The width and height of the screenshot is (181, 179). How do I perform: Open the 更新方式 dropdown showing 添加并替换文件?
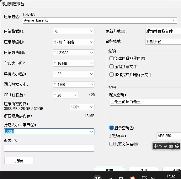163,31
